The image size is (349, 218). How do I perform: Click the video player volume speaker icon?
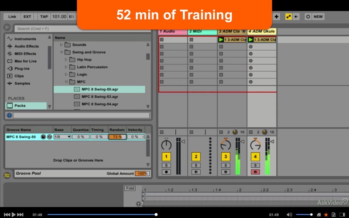289,215
